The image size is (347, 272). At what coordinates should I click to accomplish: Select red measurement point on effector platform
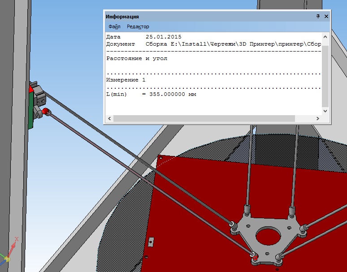255,258
